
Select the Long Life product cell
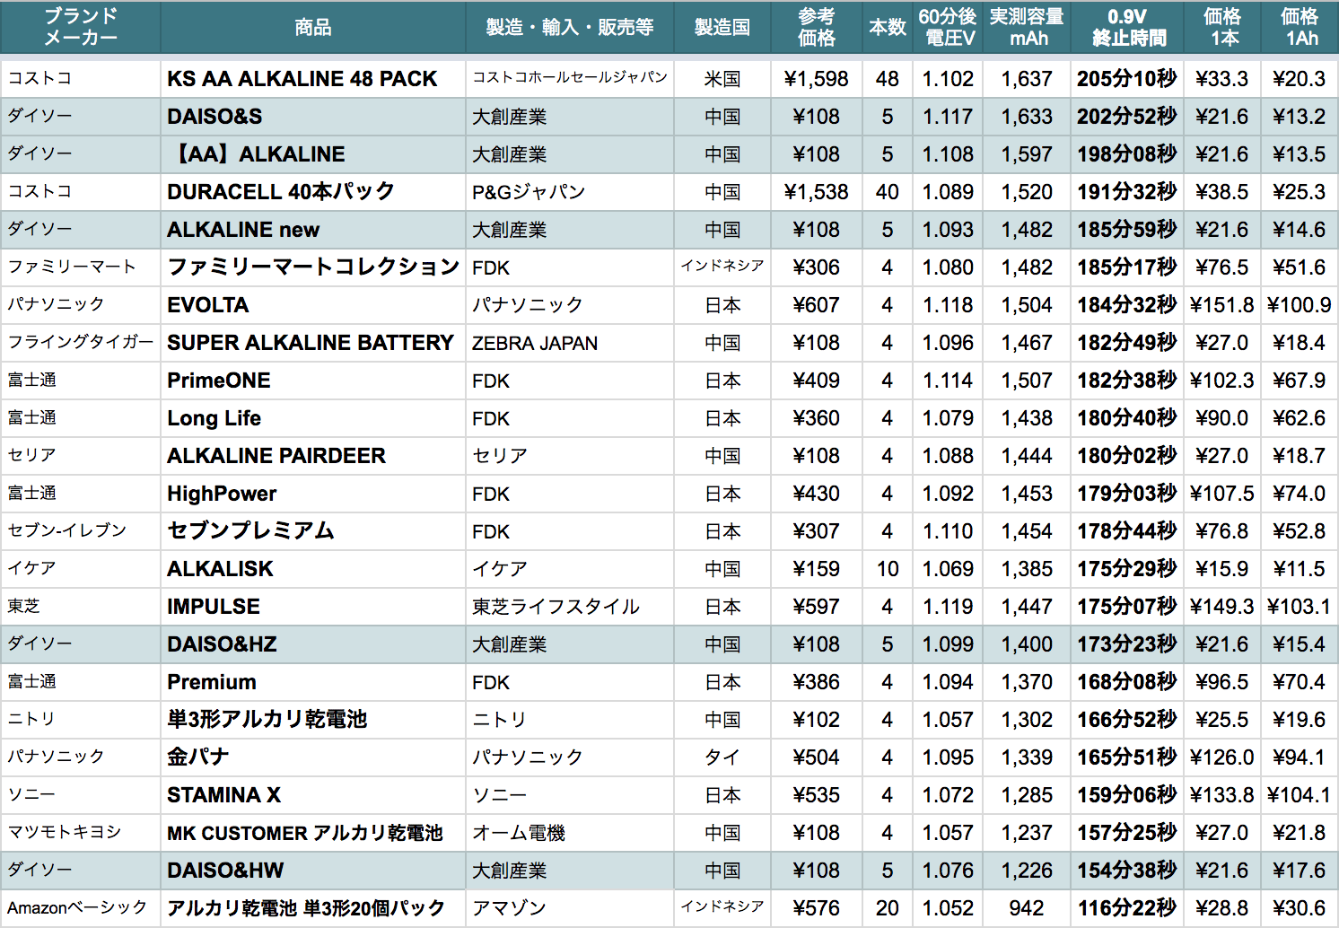pos(313,418)
